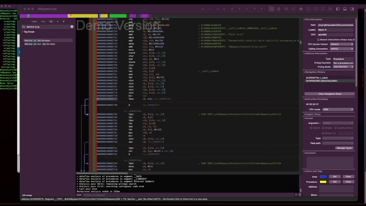Show the pseudo-code view
The image size is (366, 206).
286,9
